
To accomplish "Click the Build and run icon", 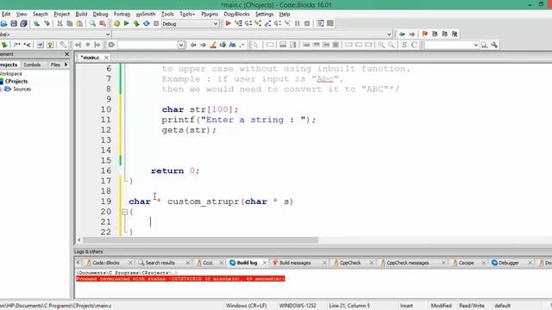I will [x=136, y=23].
